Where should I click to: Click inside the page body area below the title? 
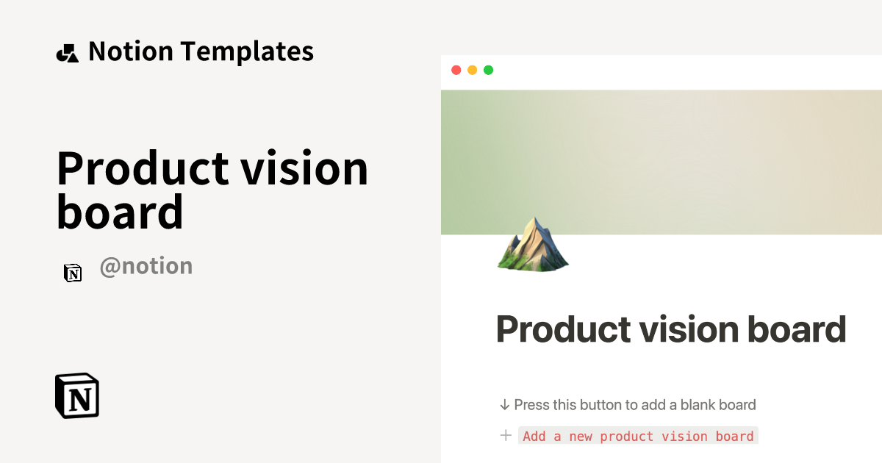[661, 382]
